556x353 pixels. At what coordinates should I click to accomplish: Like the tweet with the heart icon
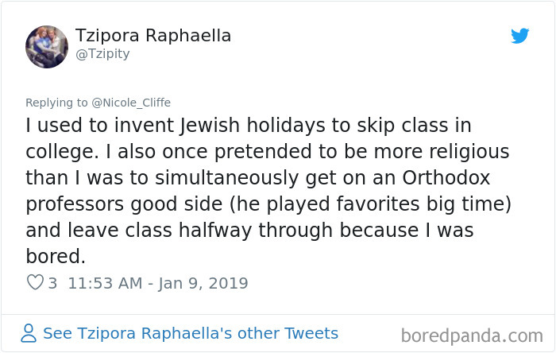[x=35, y=282]
